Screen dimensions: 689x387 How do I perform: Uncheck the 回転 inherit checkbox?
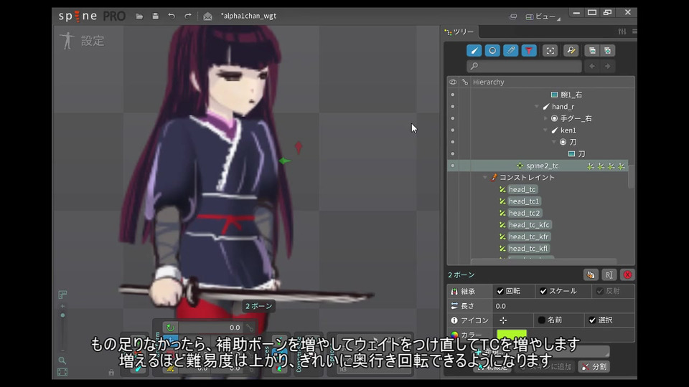500,292
